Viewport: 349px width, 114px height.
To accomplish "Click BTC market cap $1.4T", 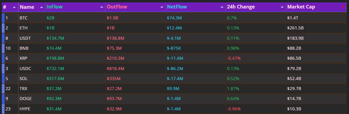I will point(293,18).
